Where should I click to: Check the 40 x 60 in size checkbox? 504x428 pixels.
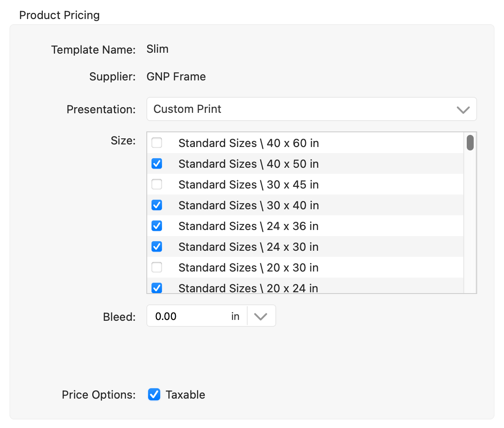[157, 143]
